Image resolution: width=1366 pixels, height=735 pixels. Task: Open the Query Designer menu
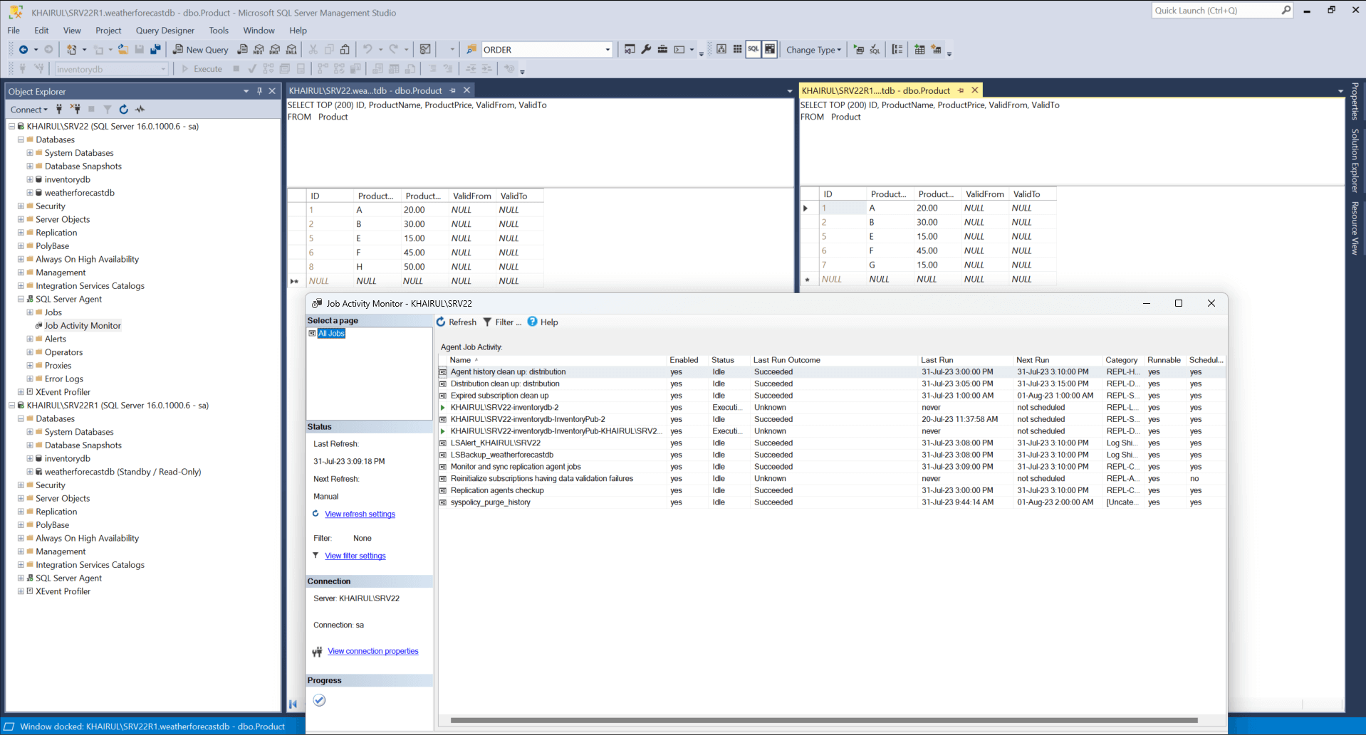tap(165, 31)
